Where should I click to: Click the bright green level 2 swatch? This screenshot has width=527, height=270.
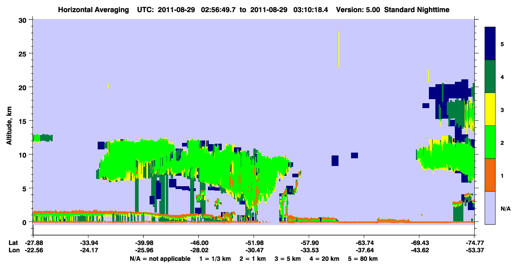point(490,142)
